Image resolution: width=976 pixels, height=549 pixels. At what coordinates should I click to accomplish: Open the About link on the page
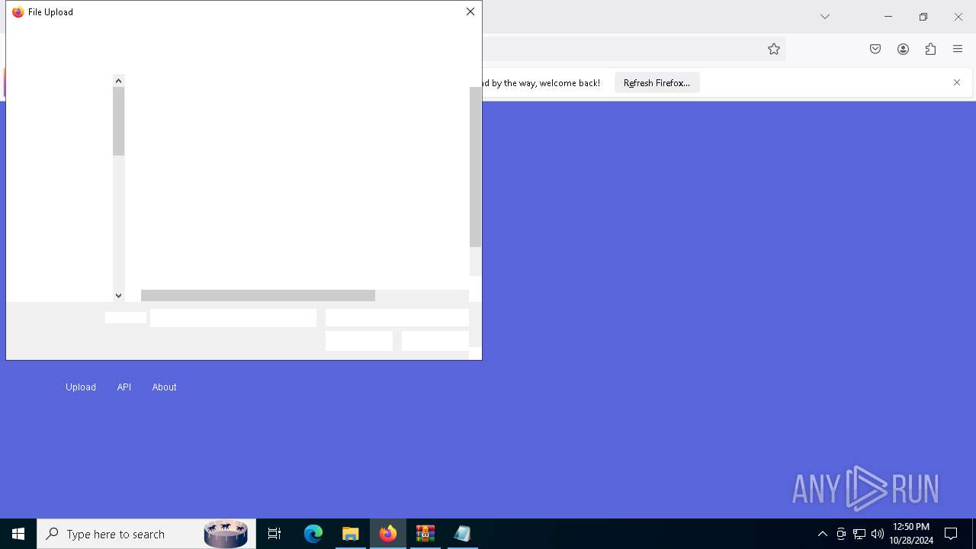coord(164,387)
